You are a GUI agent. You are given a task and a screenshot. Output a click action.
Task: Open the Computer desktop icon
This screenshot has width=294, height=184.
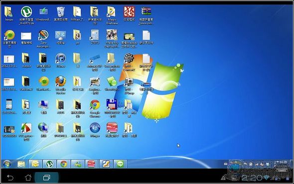[x=43, y=104]
